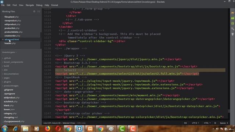Click the Working Files settings gear icon
This screenshot has height=132, width=235.
click(x=34, y=11)
